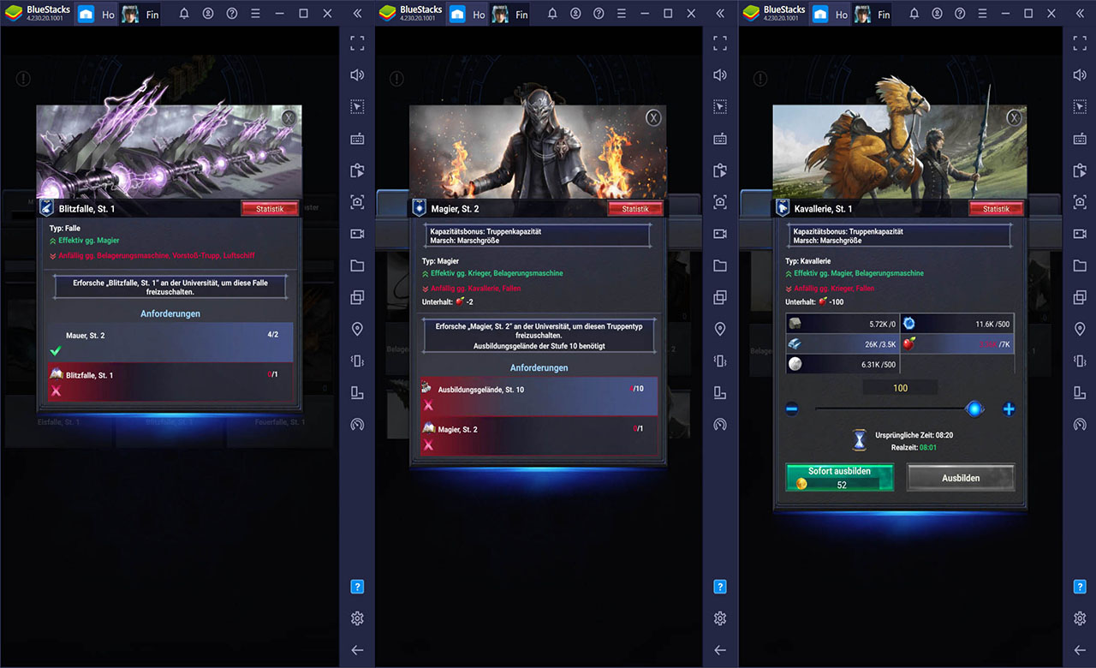Open notifications bell in left window title bar
The height and width of the screenshot is (668, 1096).
[184, 14]
